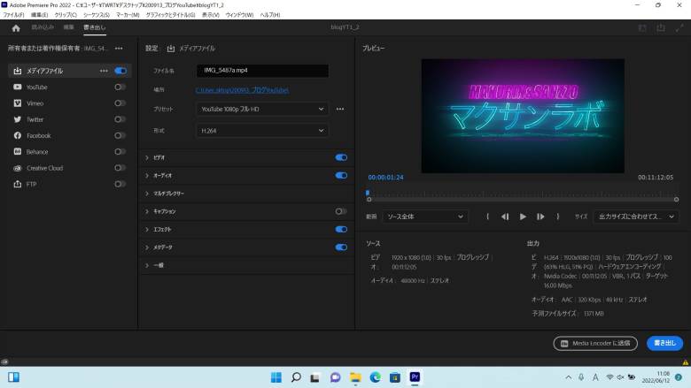Click the Quick Export icon at top right

pos(661,27)
